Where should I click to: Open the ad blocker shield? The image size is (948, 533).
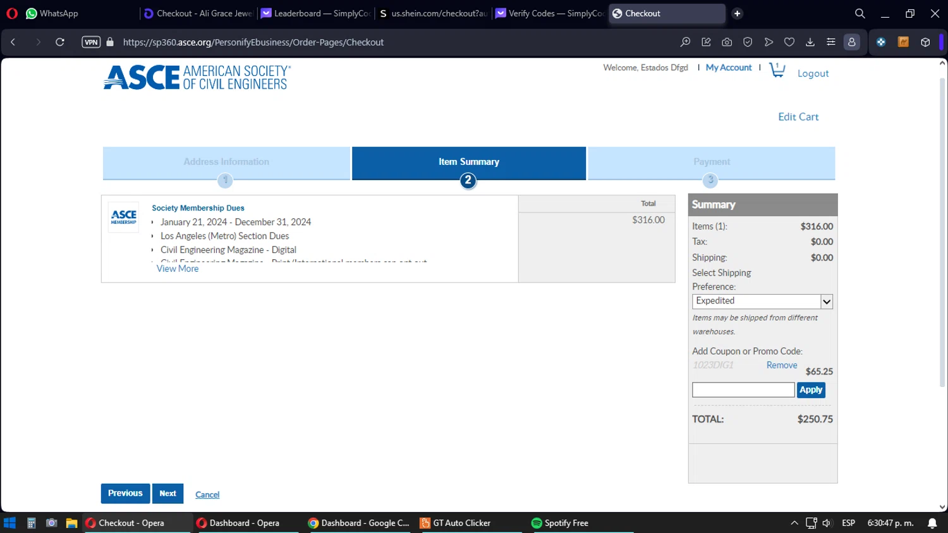(748, 42)
